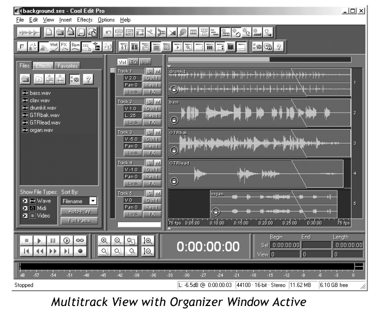Enable Play Looped infinity button
Screen dimensions: 381x321
coord(80,240)
